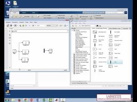Image resolution: width=137 pixels, height=102 pixels.
Task: Click the Windows Start button
Action: pyautogui.click(x=7, y=100)
